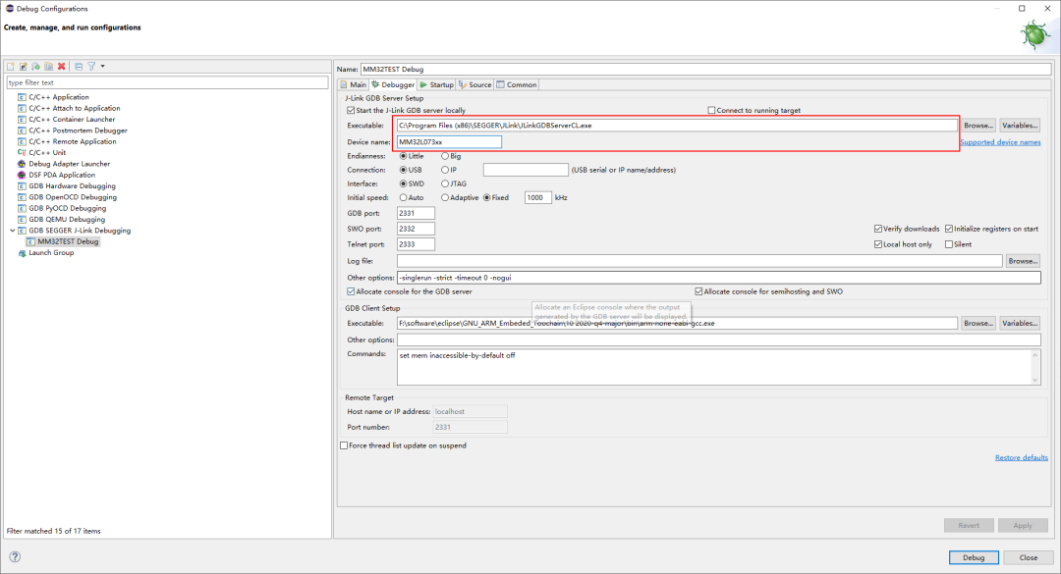Enable Force thread list update on suspend
This screenshot has height=574, width=1061.
344,445
